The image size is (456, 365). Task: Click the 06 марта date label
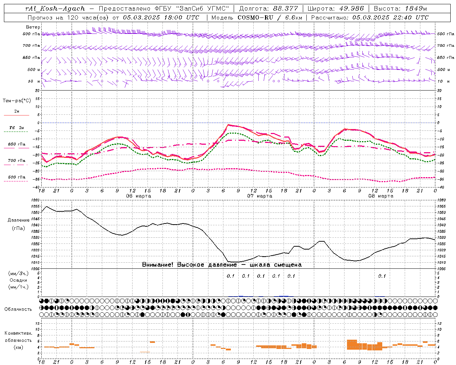(139, 196)
